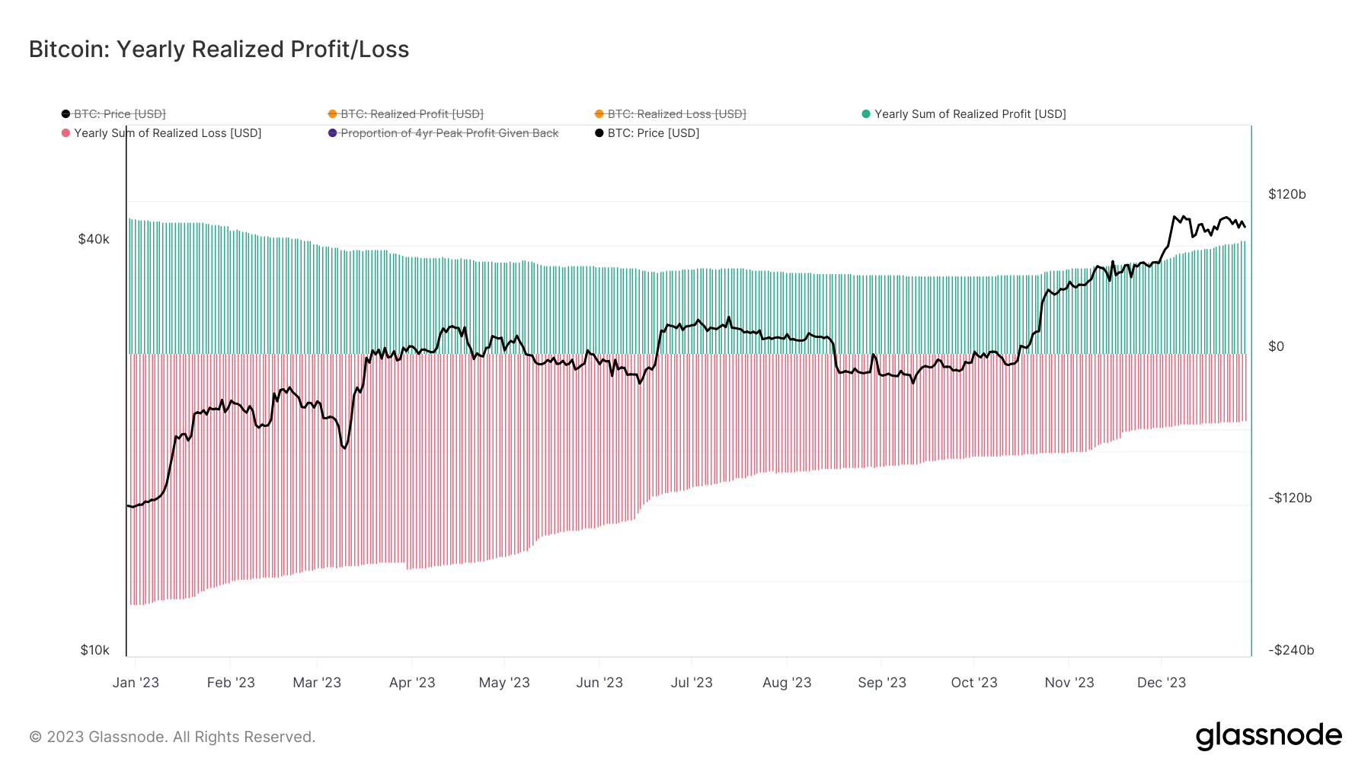Screen dimensions: 1371x771
Task: Hide the active BTC: Price [USD] legend label
Action: point(653,133)
